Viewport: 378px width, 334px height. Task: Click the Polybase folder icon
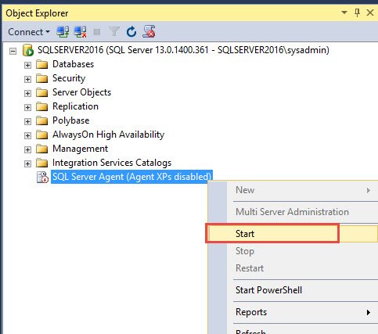(41, 120)
